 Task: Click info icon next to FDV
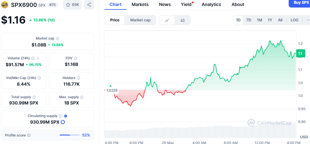pos(76,58)
